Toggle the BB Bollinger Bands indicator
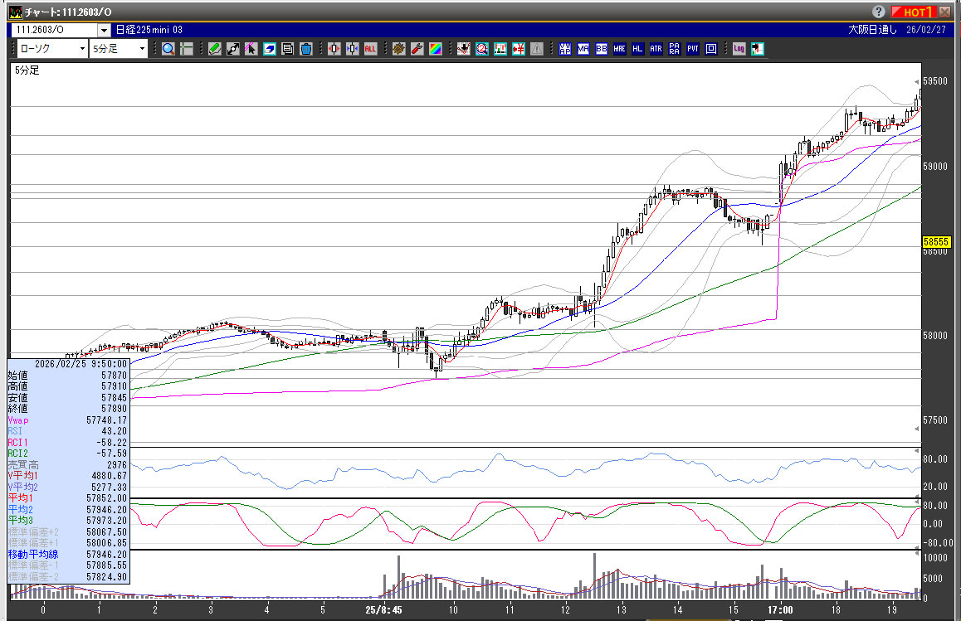The width and height of the screenshot is (961, 621). click(602, 49)
